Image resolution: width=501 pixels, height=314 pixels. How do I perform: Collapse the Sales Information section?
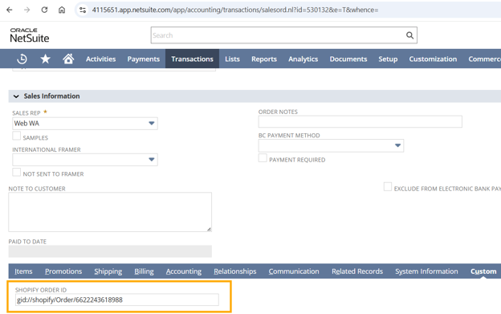coord(16,96)
